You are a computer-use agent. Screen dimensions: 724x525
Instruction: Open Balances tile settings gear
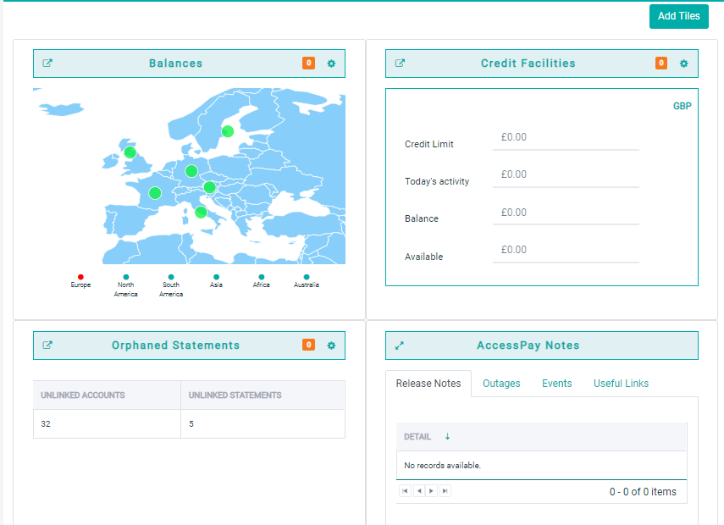pyautogui.click(x=331, y=64)
